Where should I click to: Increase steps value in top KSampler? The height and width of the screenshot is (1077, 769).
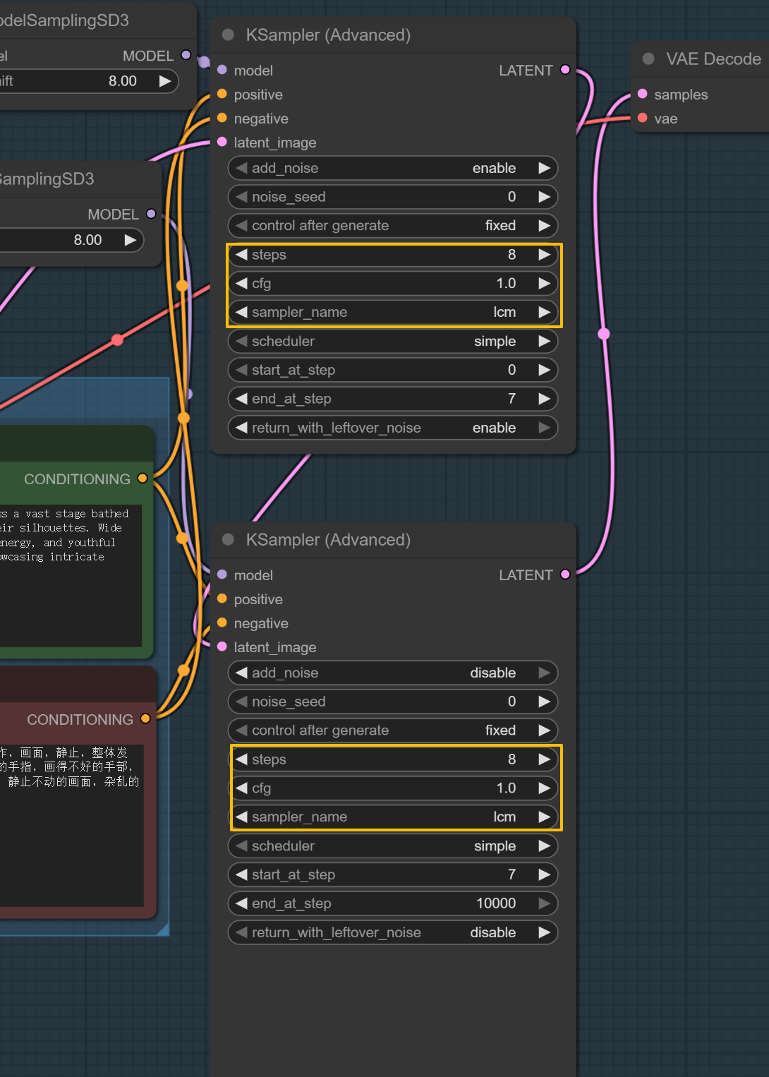coord(544,254)
